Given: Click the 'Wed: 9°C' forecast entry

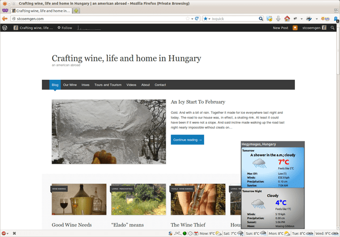Looking at the screenshot, I should pyautogui.click(x=327, y=233).
